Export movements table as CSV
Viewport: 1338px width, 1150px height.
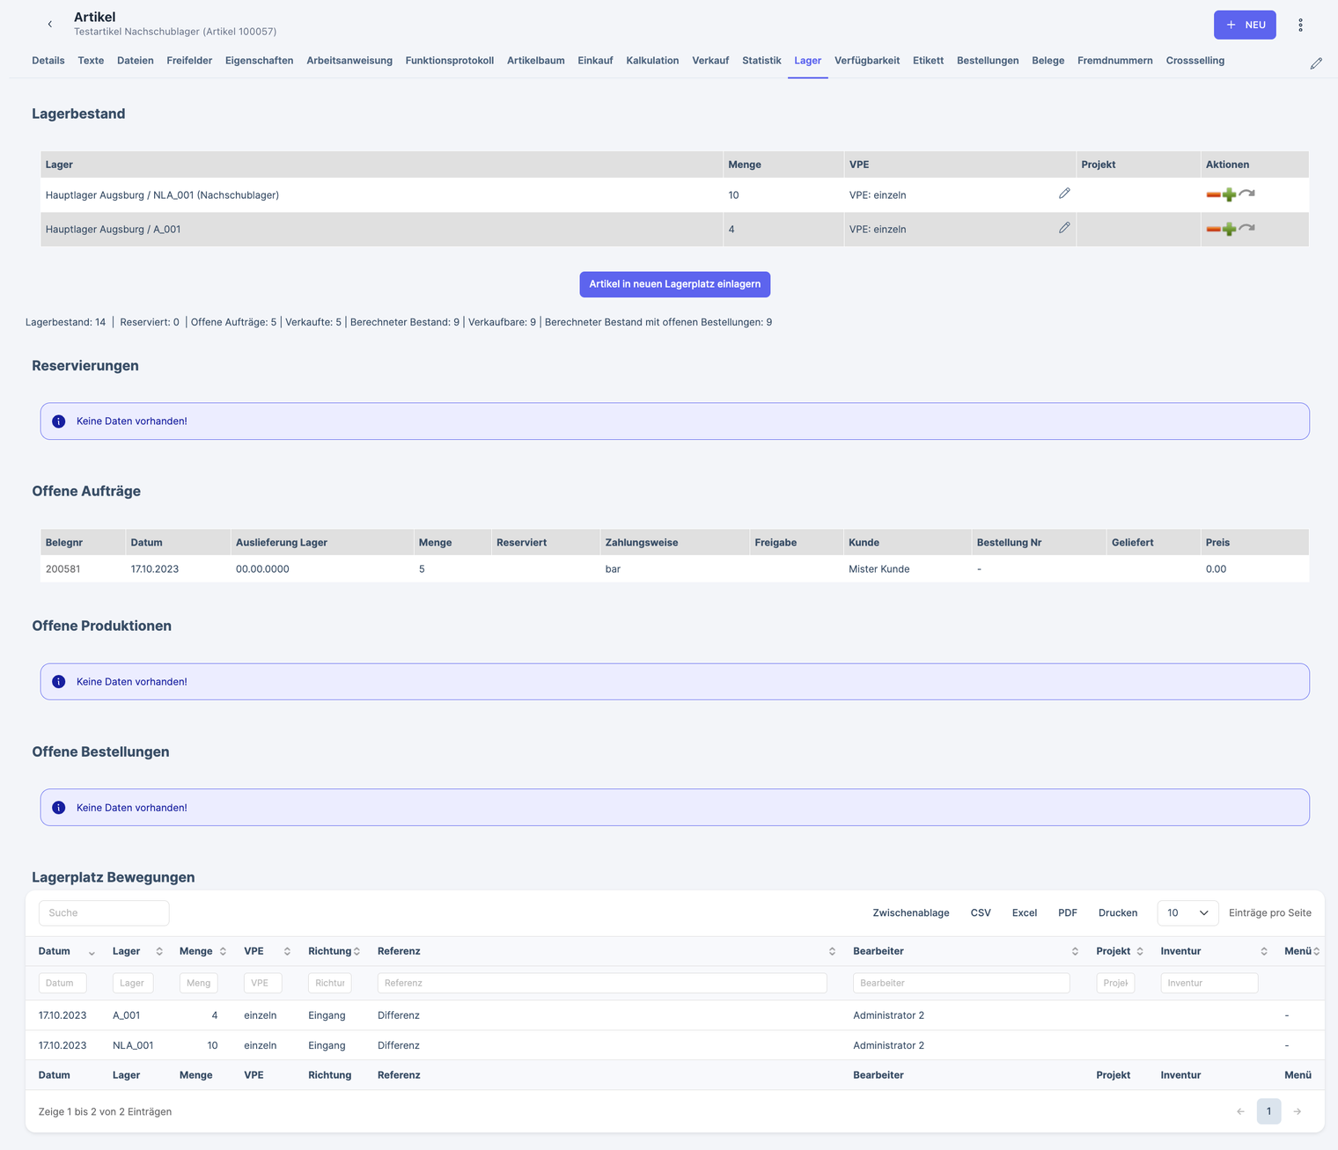click(x=980, y=913)
